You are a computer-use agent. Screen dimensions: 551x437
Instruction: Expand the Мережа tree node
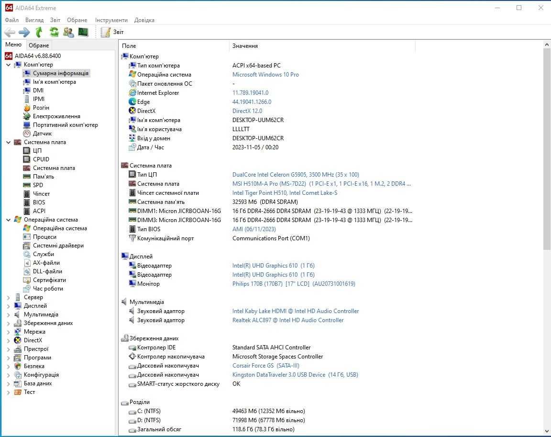point(9,332)
